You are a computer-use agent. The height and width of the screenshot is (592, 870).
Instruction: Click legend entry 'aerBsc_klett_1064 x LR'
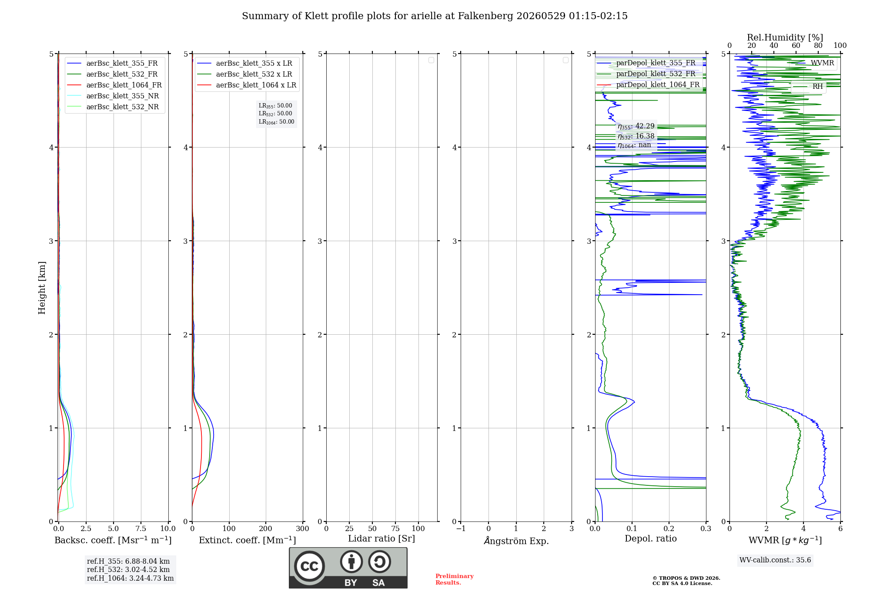(x=247, y=85)
